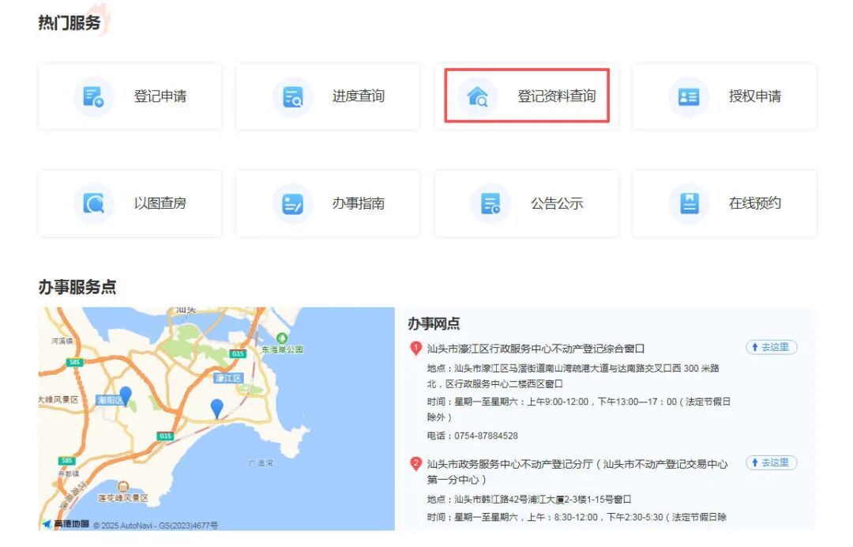
Task: Click the 以图查房 magnifier icon
Action: coord(94,204)
